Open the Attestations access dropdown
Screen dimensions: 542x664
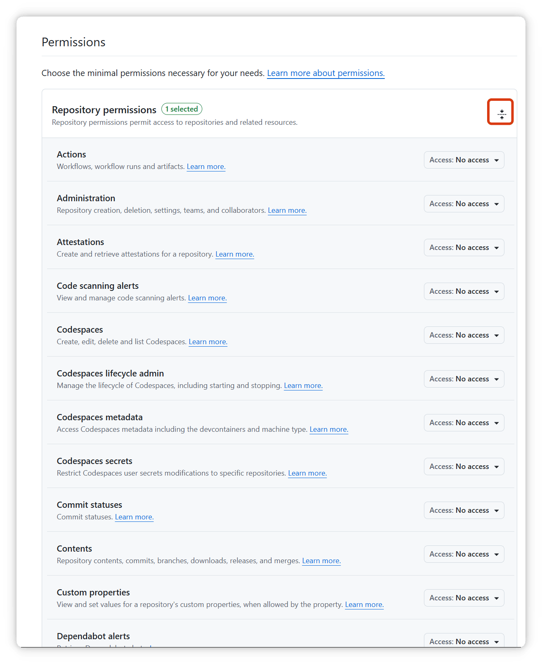point(464,248)
